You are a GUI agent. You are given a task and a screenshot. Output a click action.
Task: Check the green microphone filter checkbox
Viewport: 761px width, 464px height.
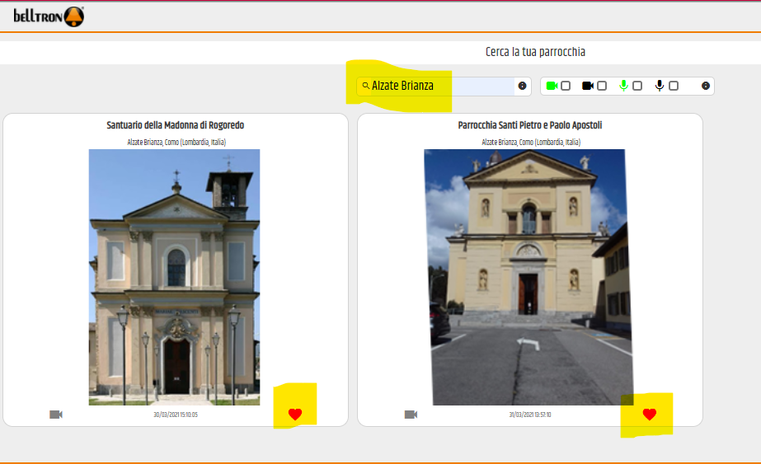pyautogui.click(x=637, y=86)
